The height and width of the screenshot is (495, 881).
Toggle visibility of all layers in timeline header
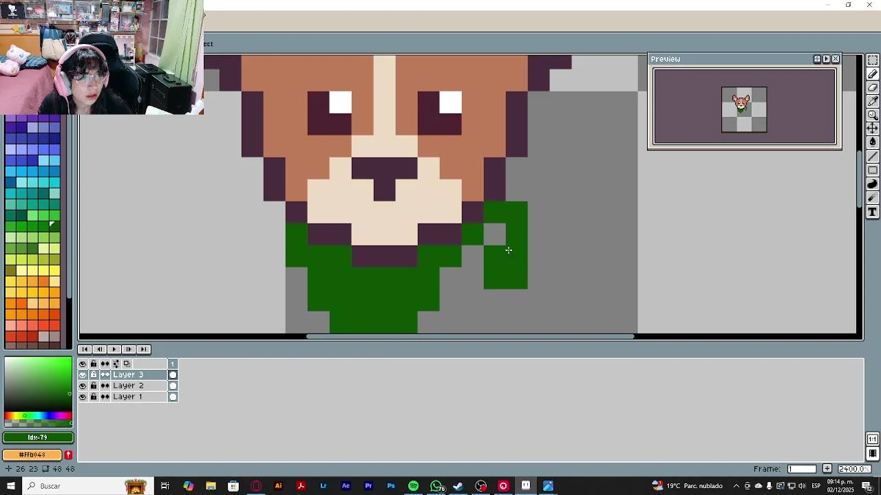click(83, 364)
